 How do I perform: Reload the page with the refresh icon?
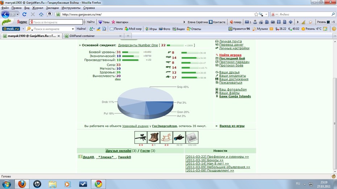[24, 14]
